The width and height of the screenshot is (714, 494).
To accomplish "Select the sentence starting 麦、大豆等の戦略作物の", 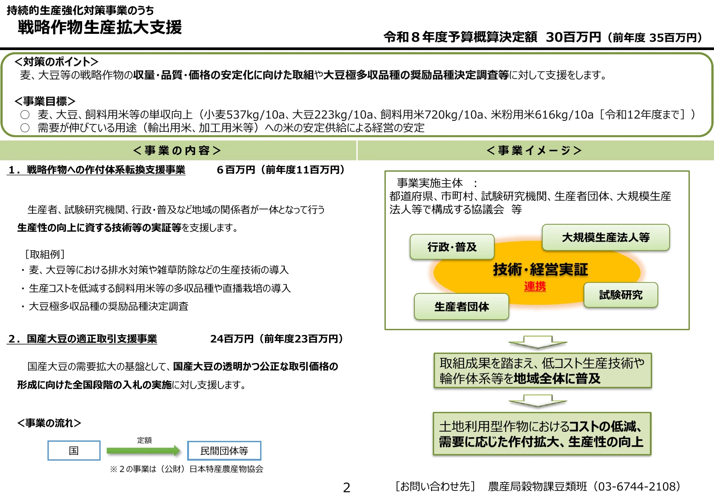I will (313, 75).
